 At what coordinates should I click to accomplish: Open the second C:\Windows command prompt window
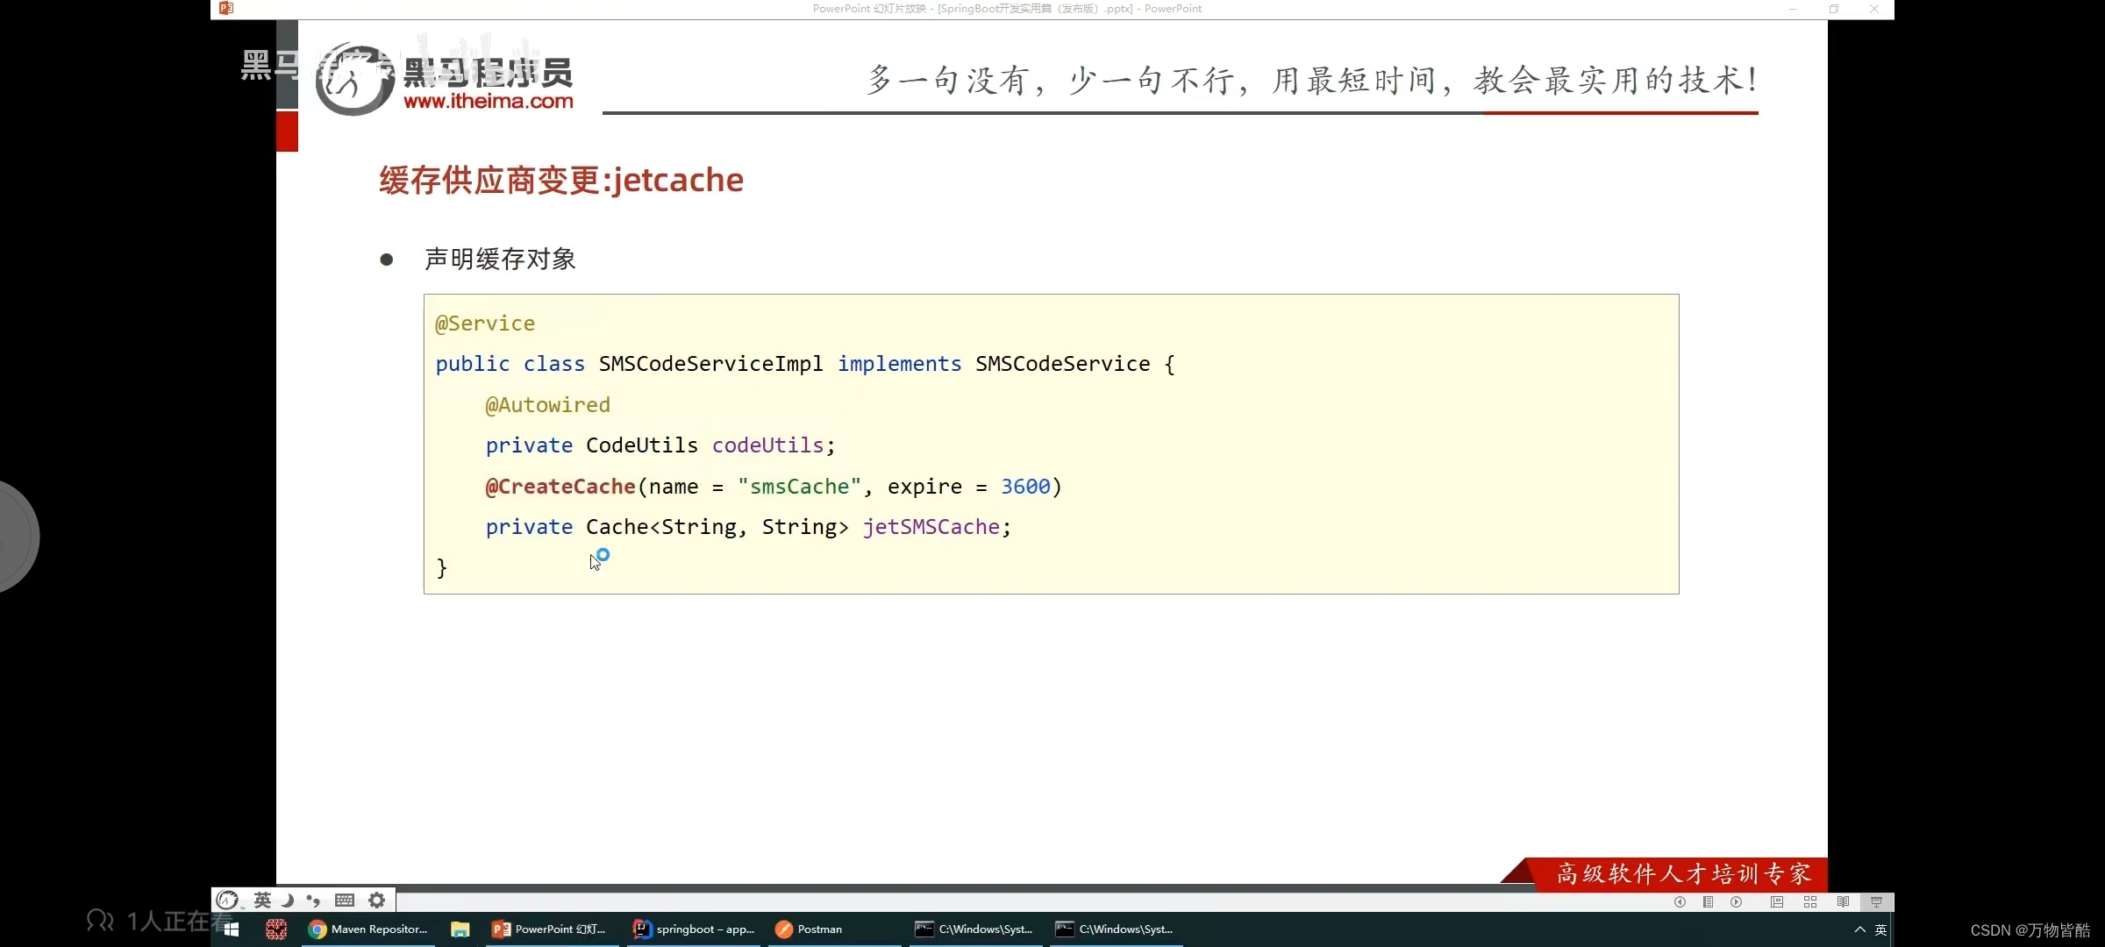pos(1115,929)
